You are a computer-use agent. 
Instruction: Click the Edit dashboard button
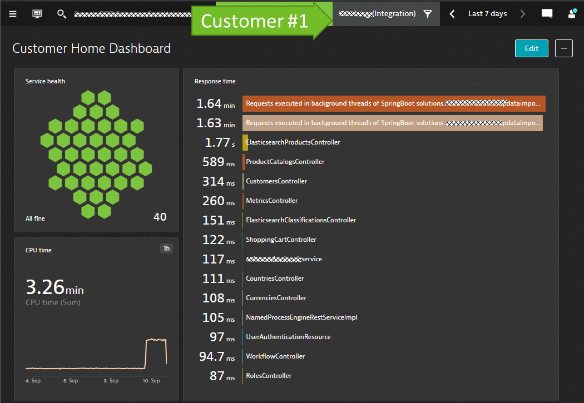coord(531,48)
